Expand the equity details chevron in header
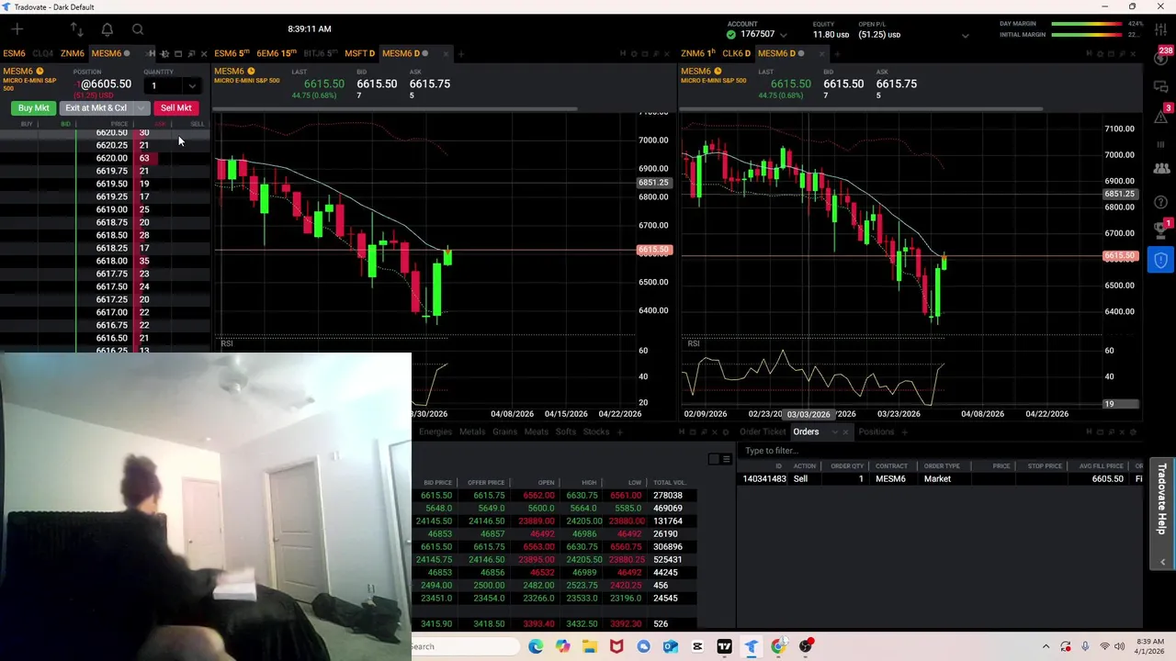Viewport: 1176px width, 661px height. tap(965, 35)
